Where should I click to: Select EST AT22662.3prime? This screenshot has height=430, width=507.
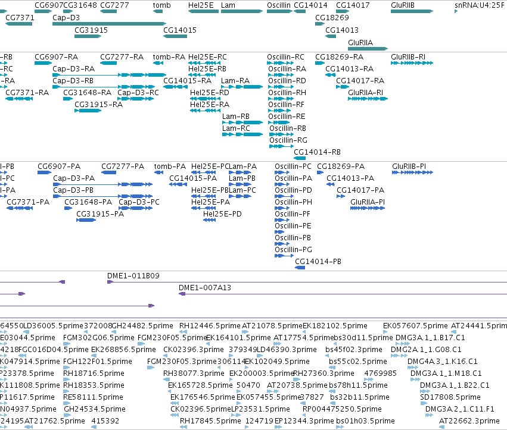click(x=441, y=428)
